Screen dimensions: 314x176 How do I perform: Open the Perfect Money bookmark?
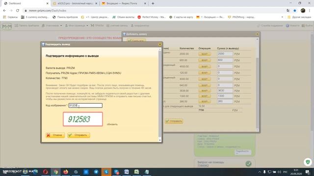click(152, 17)
